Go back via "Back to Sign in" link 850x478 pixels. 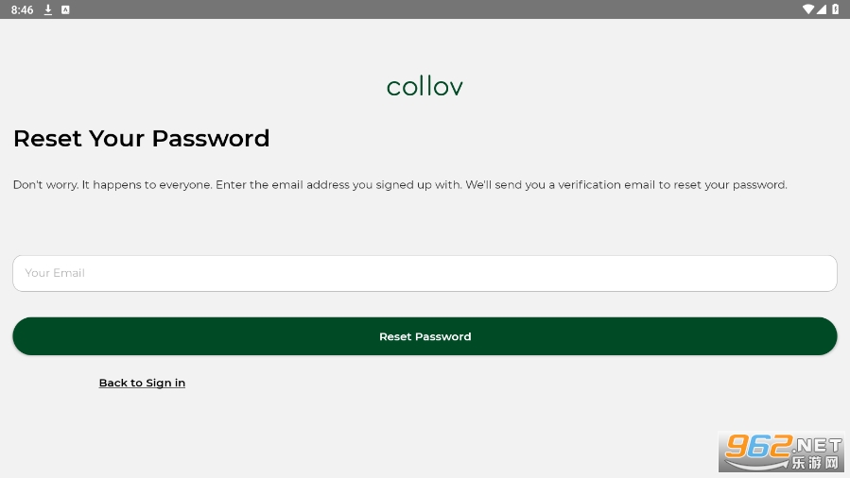tap(142, 383)
